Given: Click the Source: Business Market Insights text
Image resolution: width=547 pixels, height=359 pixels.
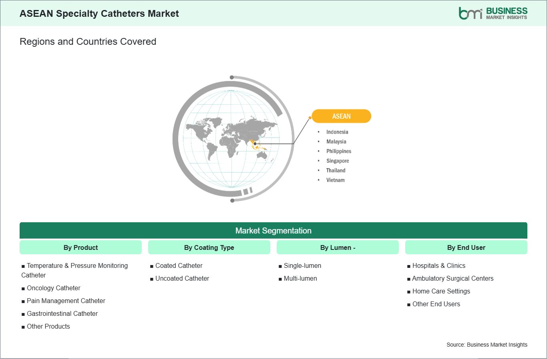Looking at the screenshot, I should (x=487, y=345).
